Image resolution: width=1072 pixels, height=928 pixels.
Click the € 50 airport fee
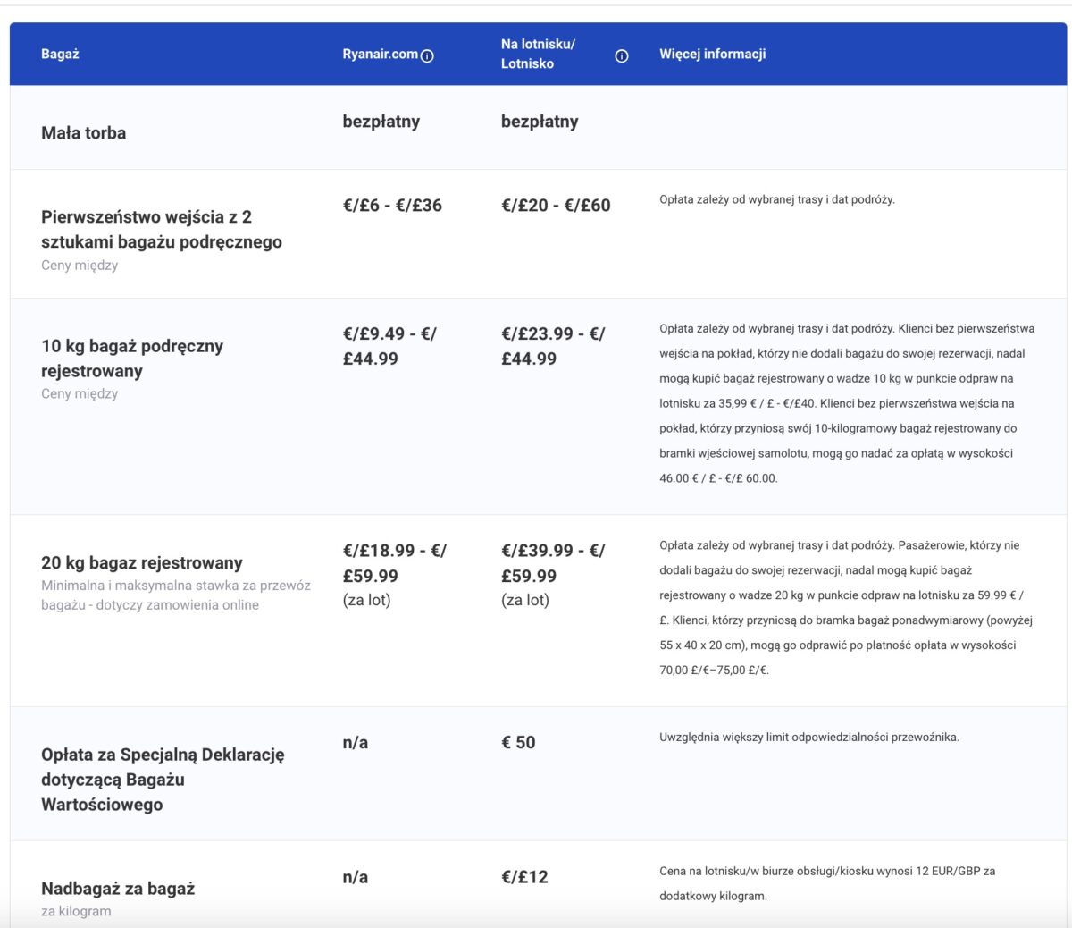click(518, 742)
